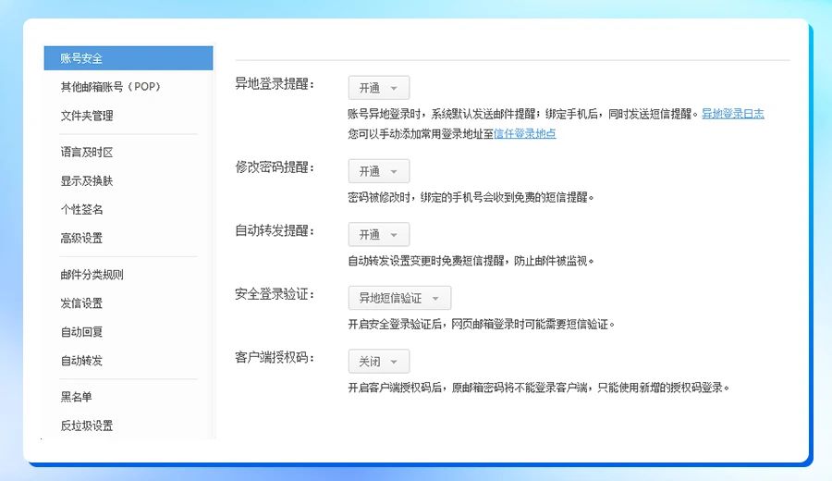Viewport: 832px width, 481px height.
Task: Open the 自动转发提醒 dropdown
Action: (x=378, y=235)
